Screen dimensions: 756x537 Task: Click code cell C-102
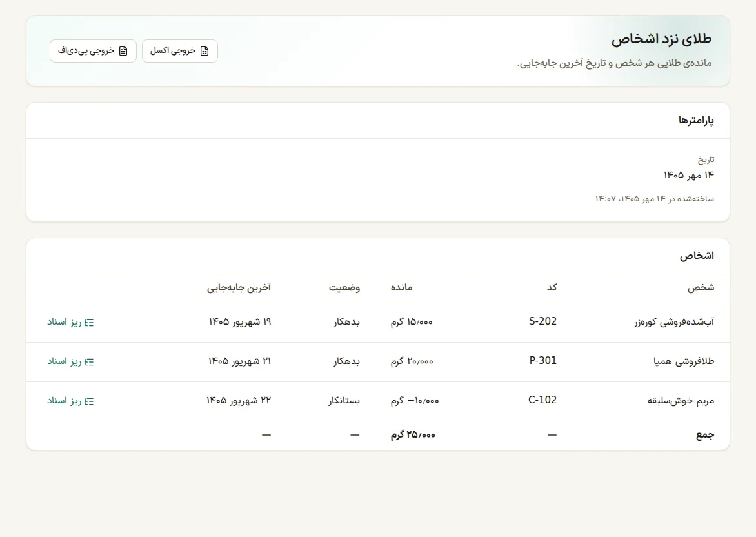click(542, 400)
